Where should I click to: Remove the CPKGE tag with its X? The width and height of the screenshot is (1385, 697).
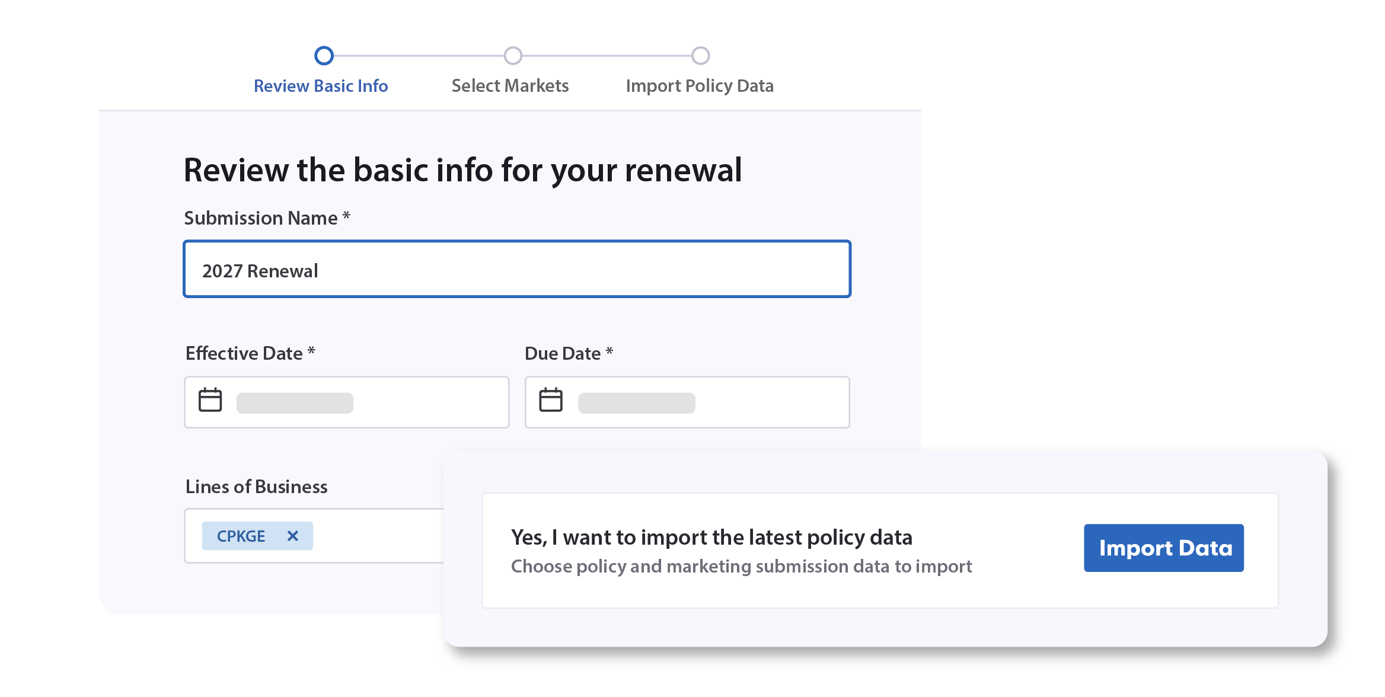(292, 536)
